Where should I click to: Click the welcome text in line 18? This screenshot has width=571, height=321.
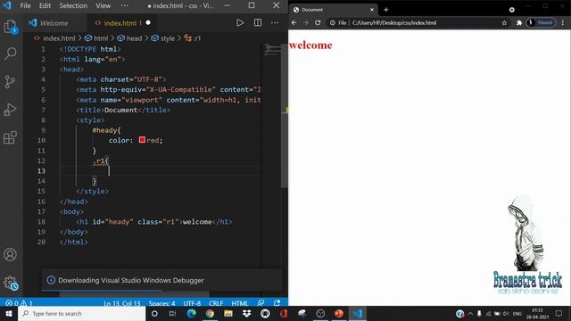[x=197, y=222]
